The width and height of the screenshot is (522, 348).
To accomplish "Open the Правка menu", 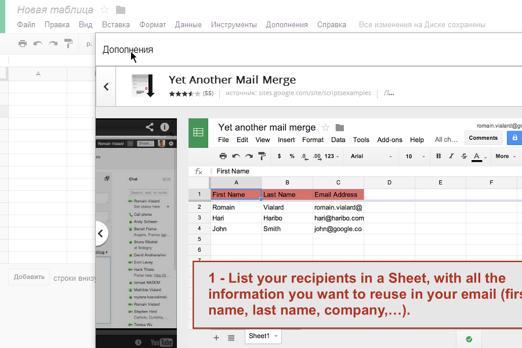I will click(x=57, y=24).
